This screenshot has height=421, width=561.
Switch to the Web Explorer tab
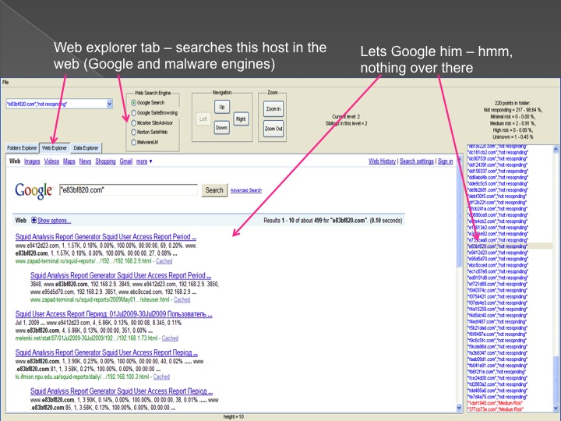click(x=55, y=148)
